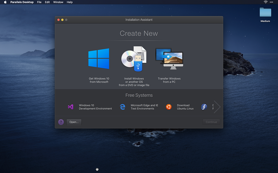This screenshot has height=173, width=278.
Task: Click Microsoft Edge and IE Test Environments text
Action: coord(144,107)
